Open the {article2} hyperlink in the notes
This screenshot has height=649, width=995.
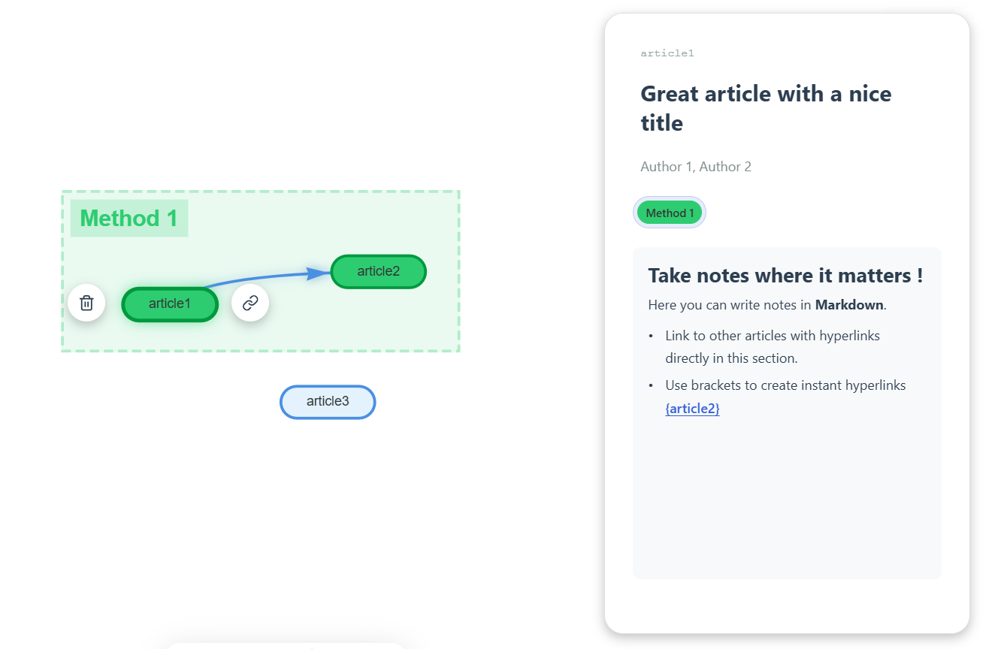[x=691, y=408]
